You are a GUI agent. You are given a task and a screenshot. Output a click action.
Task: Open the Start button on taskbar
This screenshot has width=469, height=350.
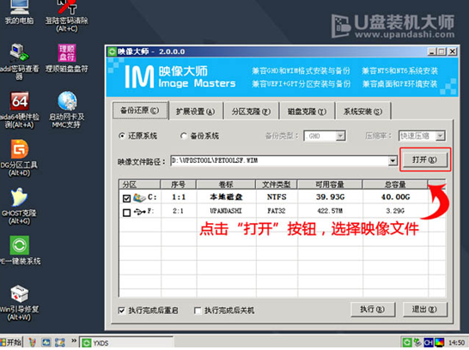click(x=11, y=342)
